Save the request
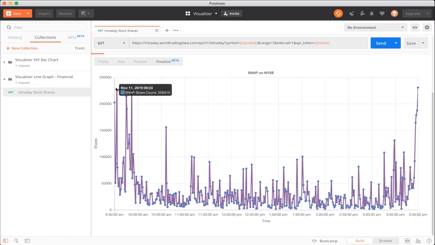Screen dimensions: 435x245 click(x=411, y=43)
